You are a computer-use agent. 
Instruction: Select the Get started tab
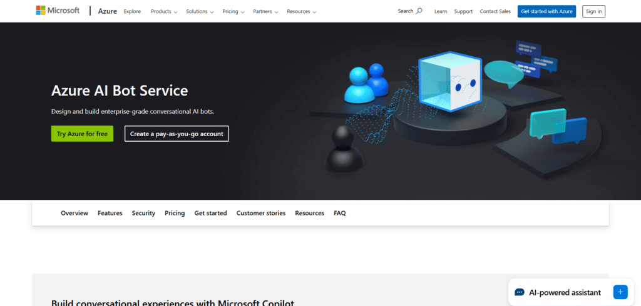point(210,213)
